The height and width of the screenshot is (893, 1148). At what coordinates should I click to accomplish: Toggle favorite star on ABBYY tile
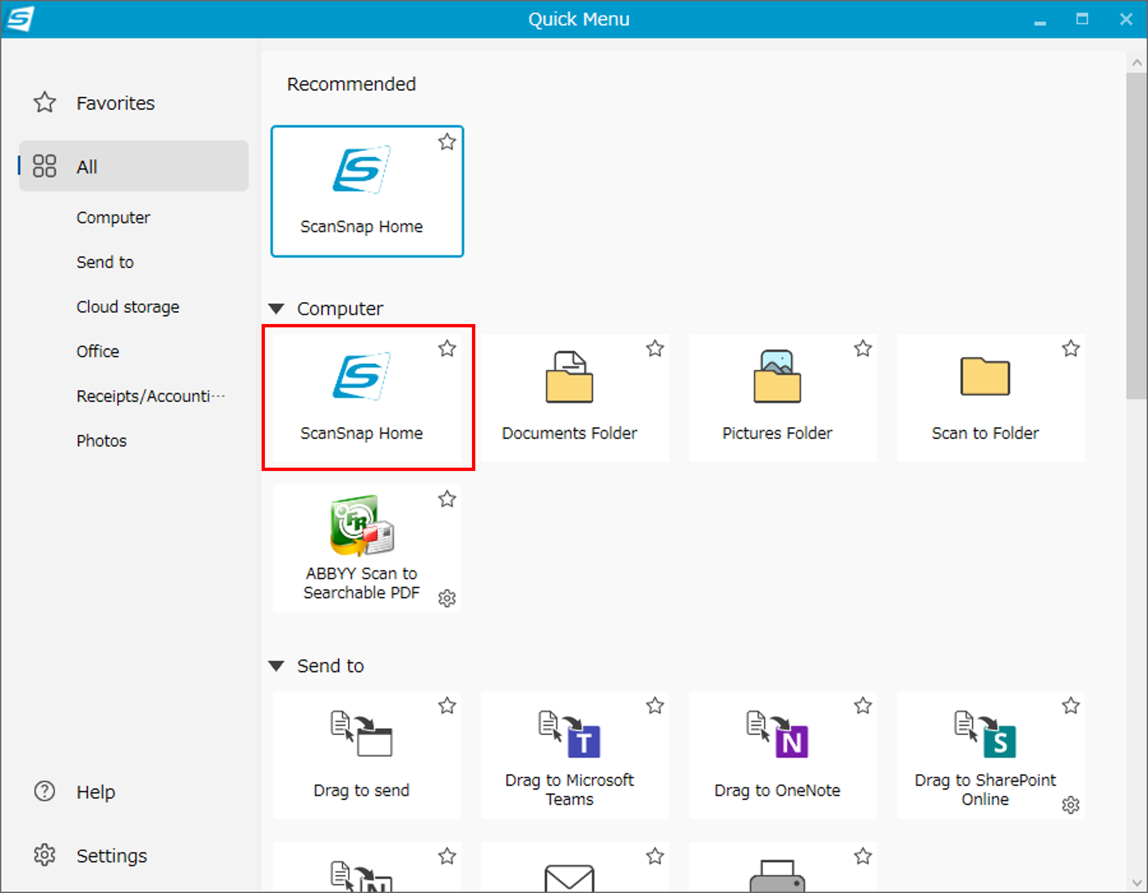(x=447, y=498)
